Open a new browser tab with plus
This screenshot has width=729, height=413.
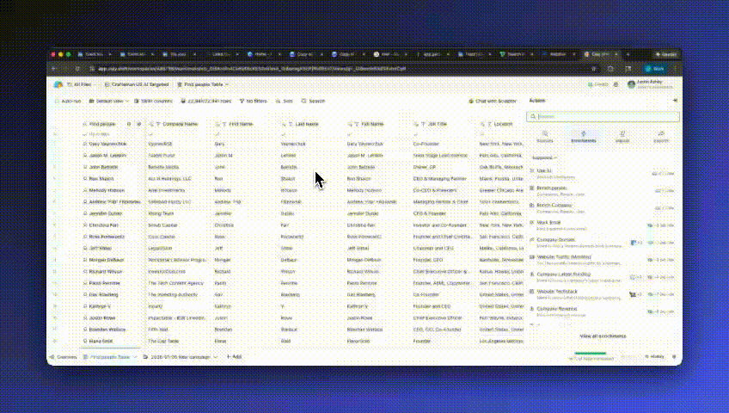coord(628,54)
